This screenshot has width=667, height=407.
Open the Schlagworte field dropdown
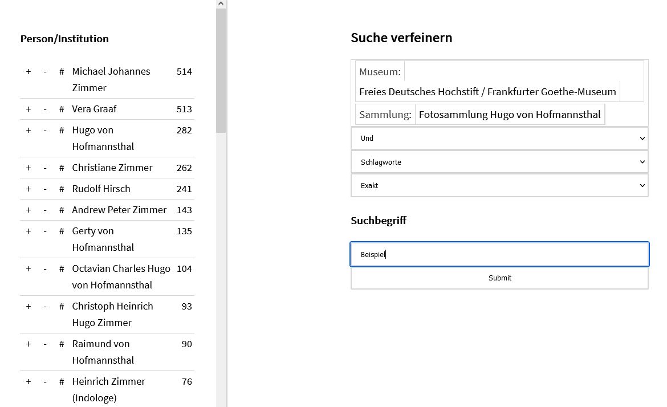tap(499, 162)
